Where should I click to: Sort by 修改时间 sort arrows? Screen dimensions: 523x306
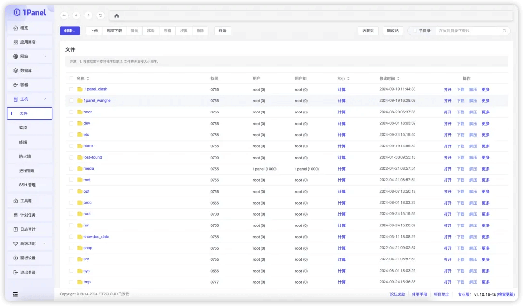[x=398, y=78]
